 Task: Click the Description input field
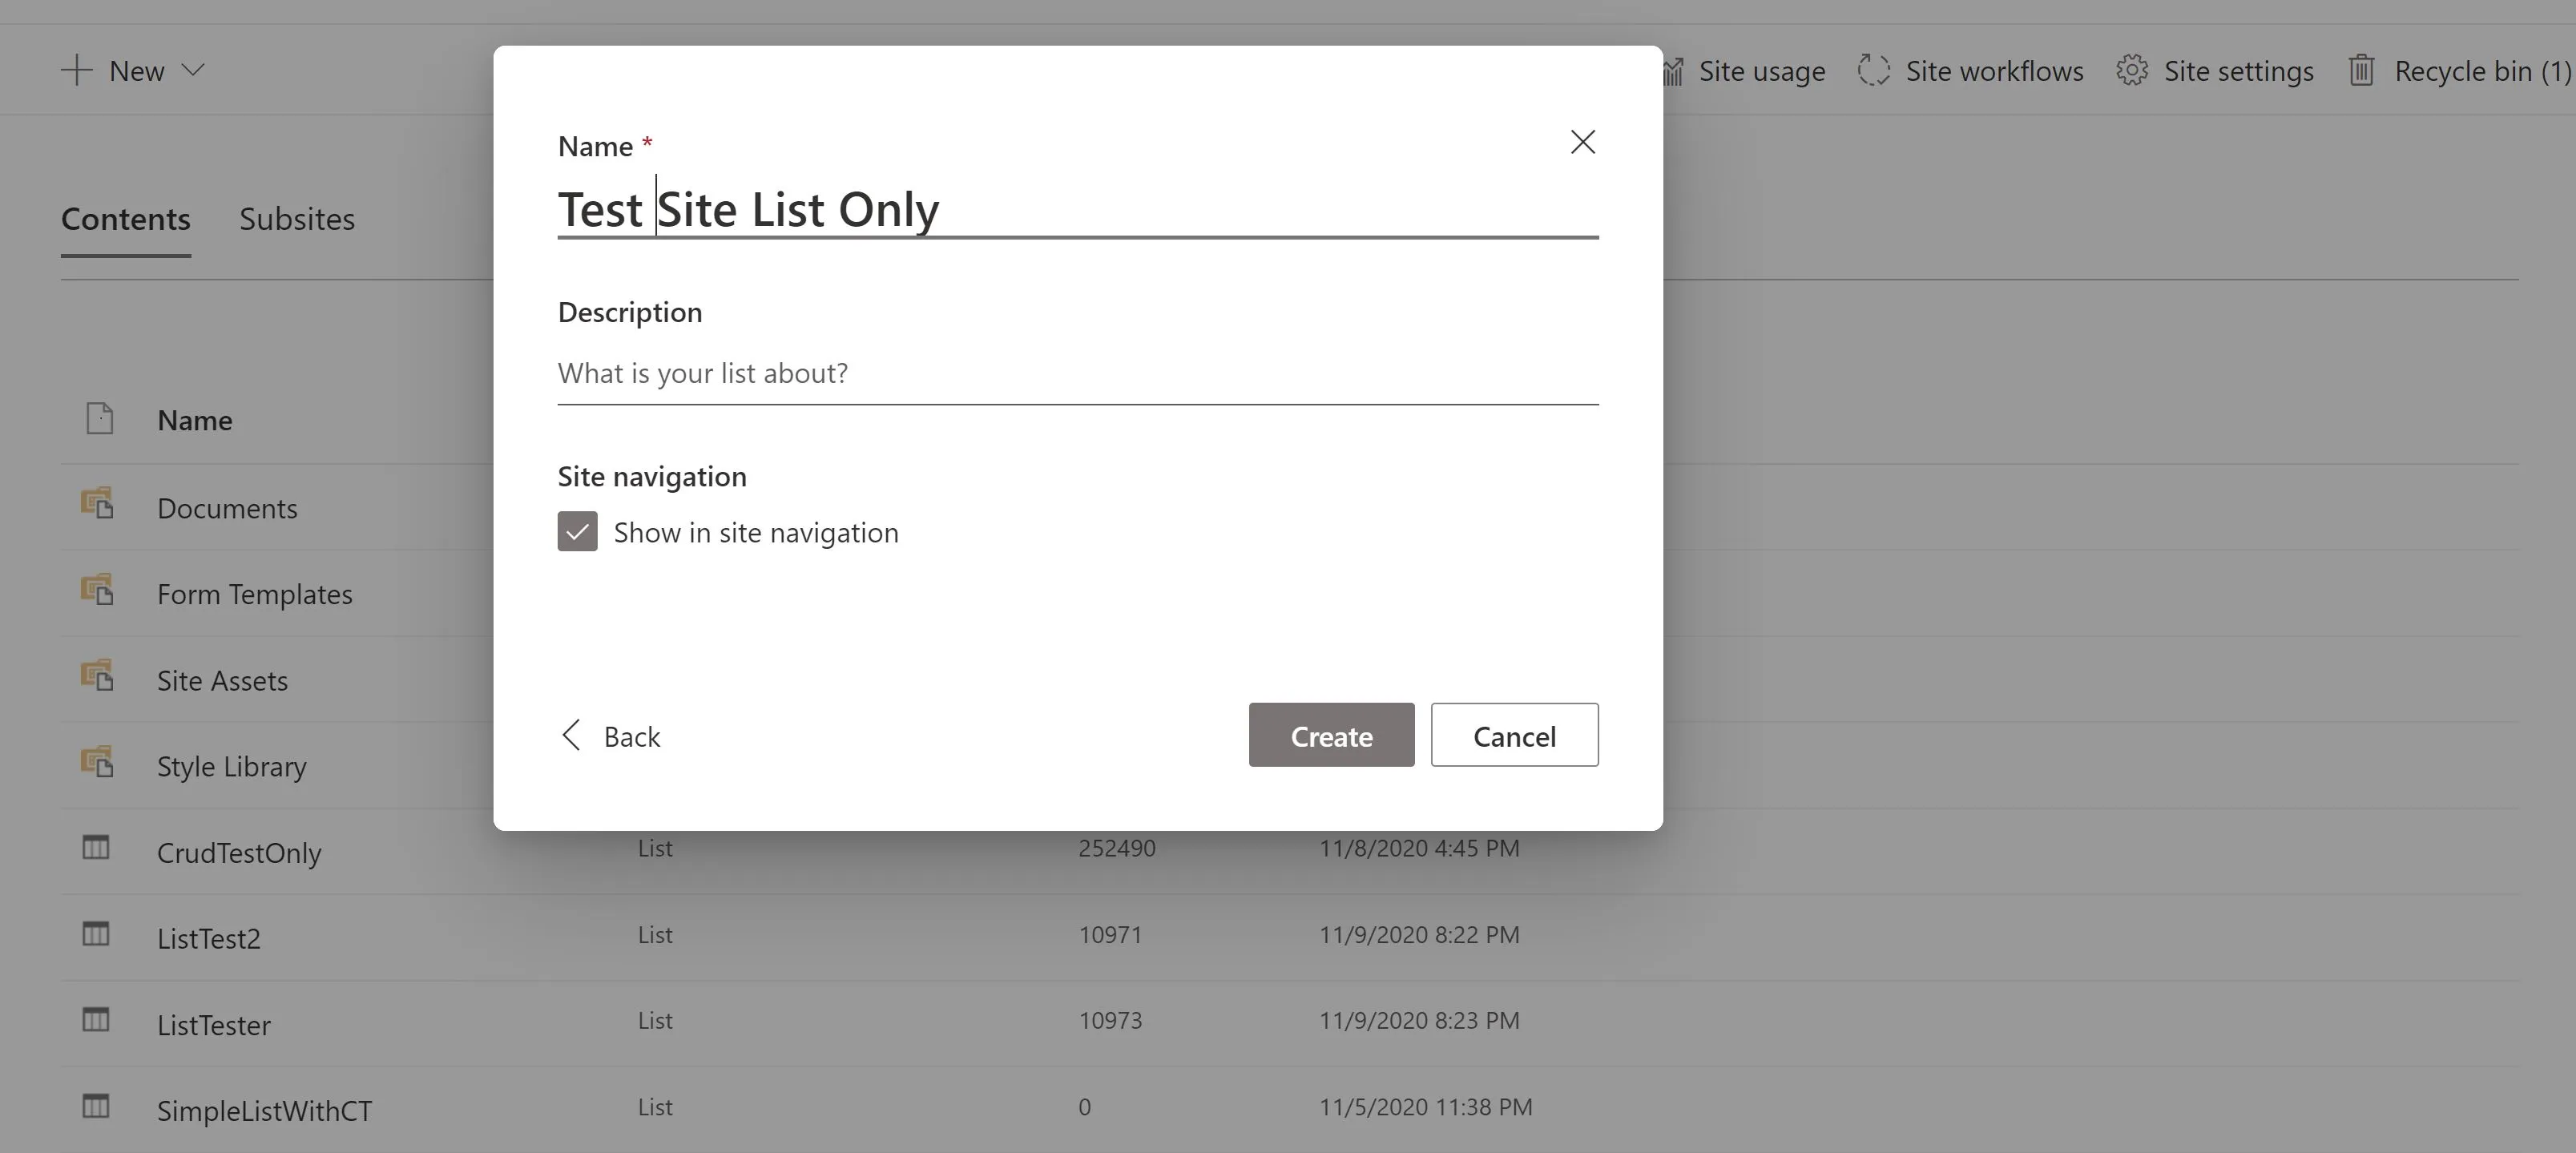pyautogui.click(x=1077, y=373)
